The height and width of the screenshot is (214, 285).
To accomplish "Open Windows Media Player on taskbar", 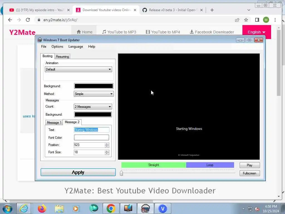I will click(76, 208).
